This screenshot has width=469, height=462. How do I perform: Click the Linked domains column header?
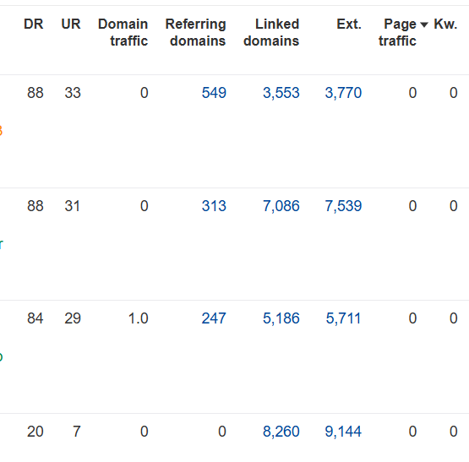(271, 32)
